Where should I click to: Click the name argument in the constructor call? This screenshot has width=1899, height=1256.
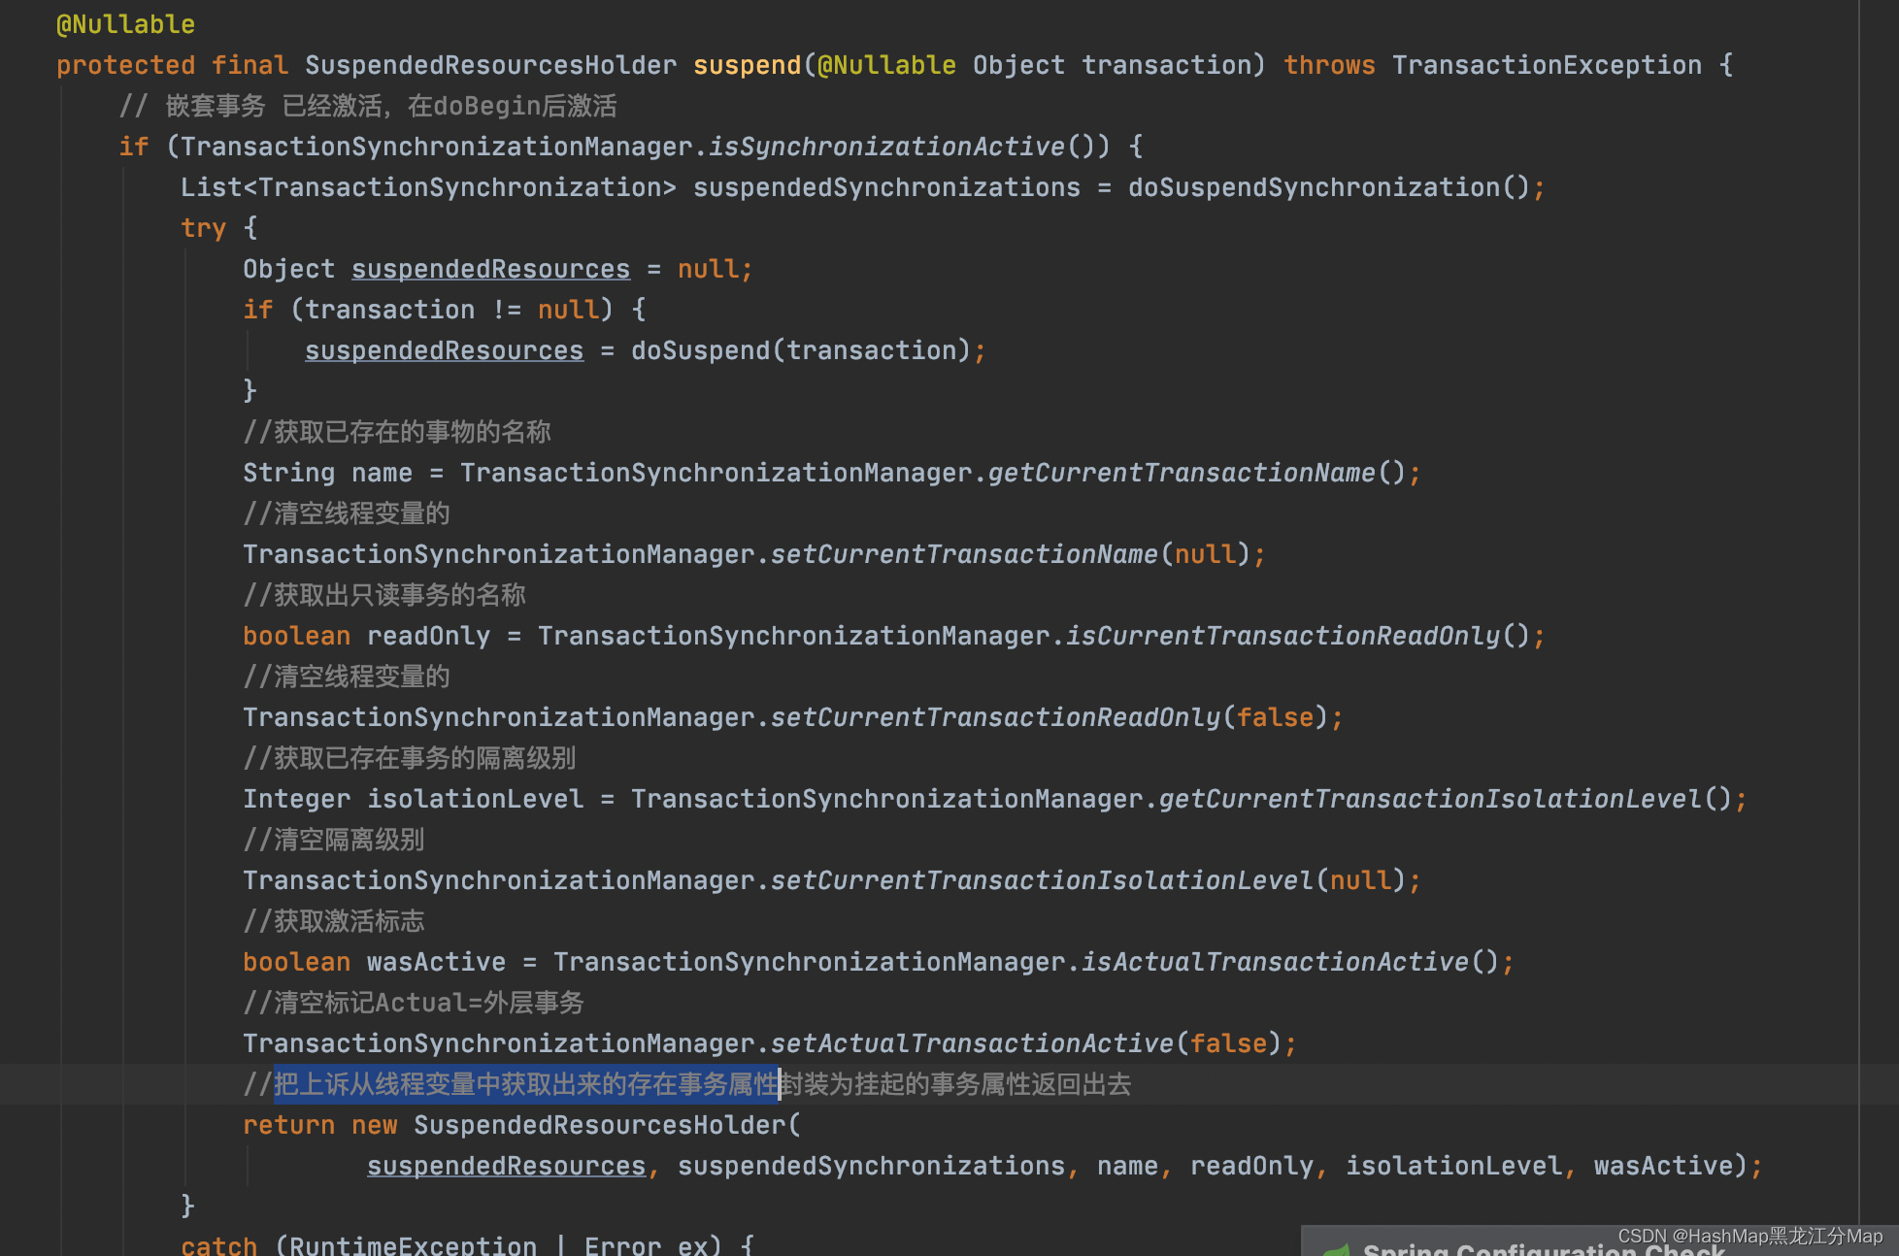1127,1166
